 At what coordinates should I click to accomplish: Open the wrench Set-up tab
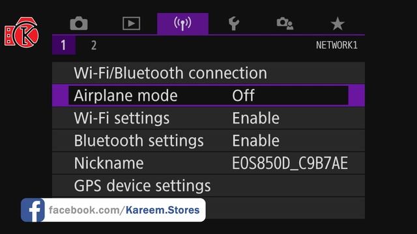[x=234, y=23]
